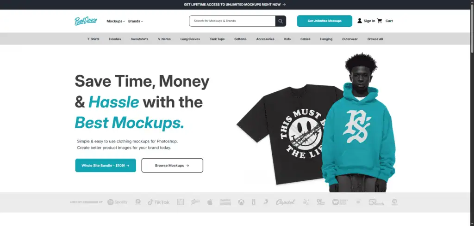Expand the Mockups dropdown menu

point(116,21)
